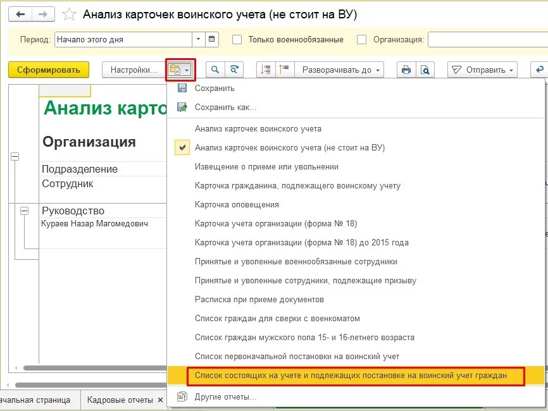Click the magnifier Find icon

pyautogui.click(x=215, y=70)
